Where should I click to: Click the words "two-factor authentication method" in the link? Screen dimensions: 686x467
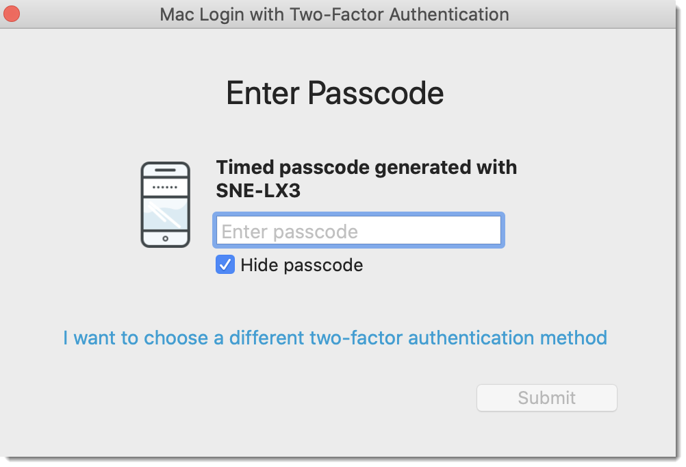(x=458, y=338)
